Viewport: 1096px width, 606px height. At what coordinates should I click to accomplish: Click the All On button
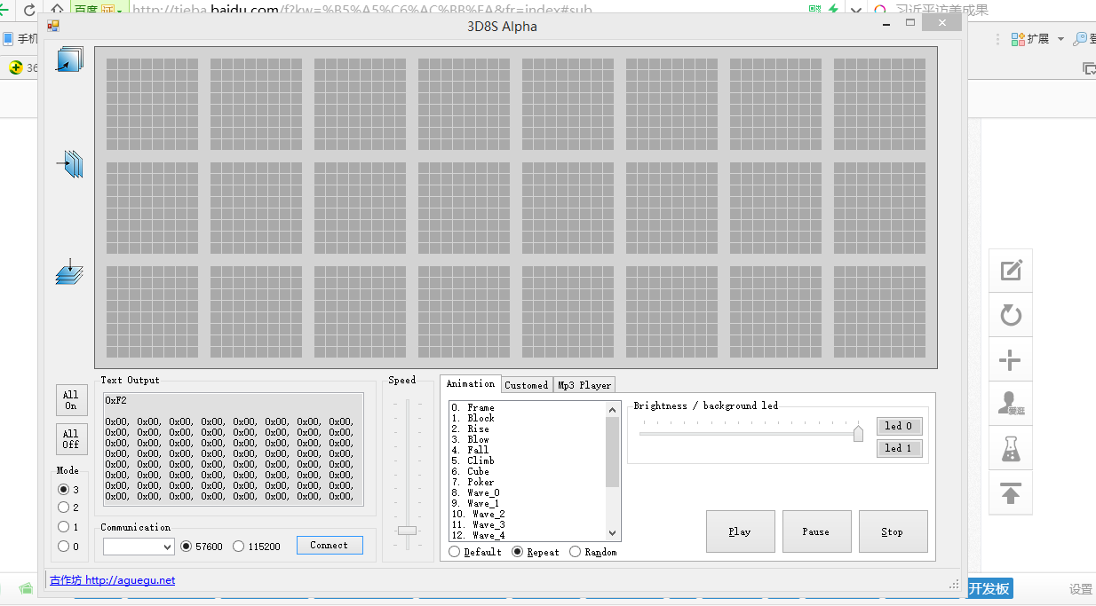(71, 400)
